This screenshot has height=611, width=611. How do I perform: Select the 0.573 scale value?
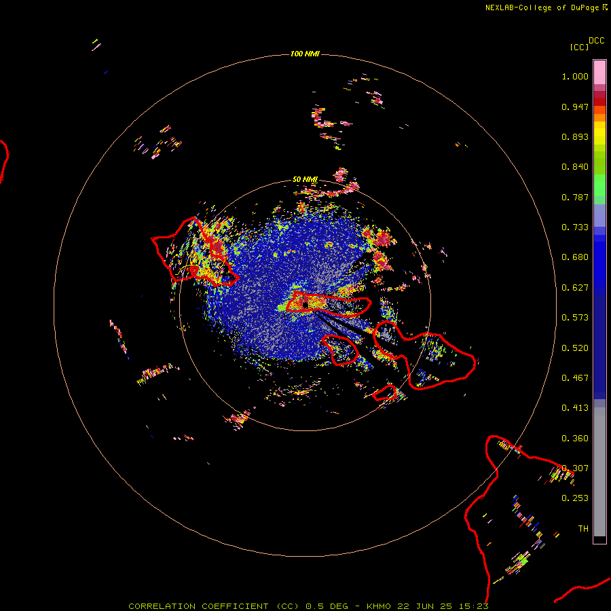point(575,318)
